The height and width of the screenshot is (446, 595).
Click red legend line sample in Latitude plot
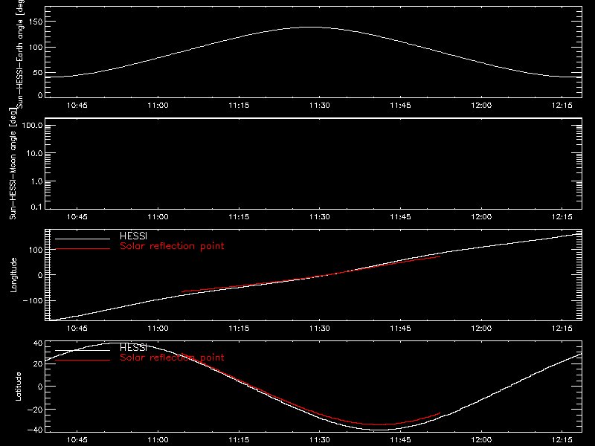[83, 360]
